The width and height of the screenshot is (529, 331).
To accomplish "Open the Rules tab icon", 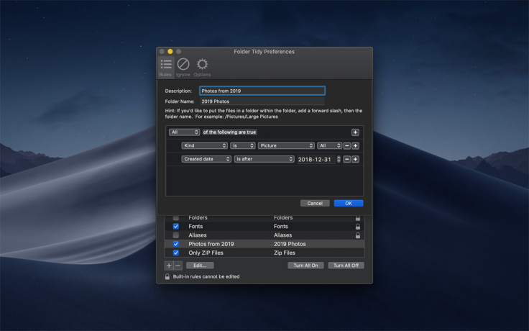I will [x=165, y=67].
